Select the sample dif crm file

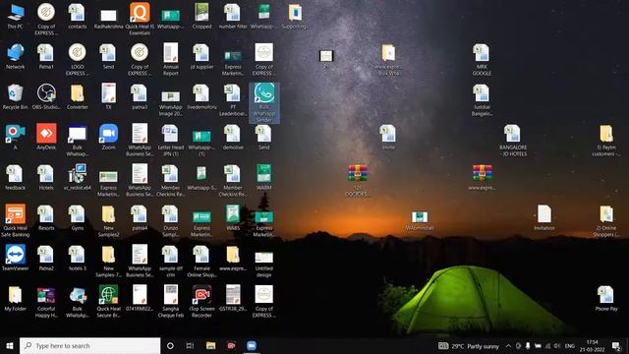coord(170,261)
